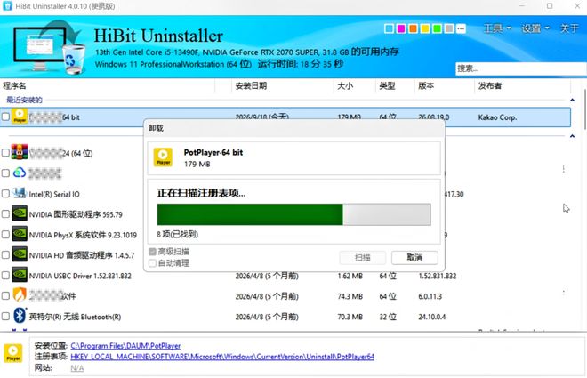Click the 取消 button in the dialog
This screenshot has width=587, height=378.
(x=414, y=258)
